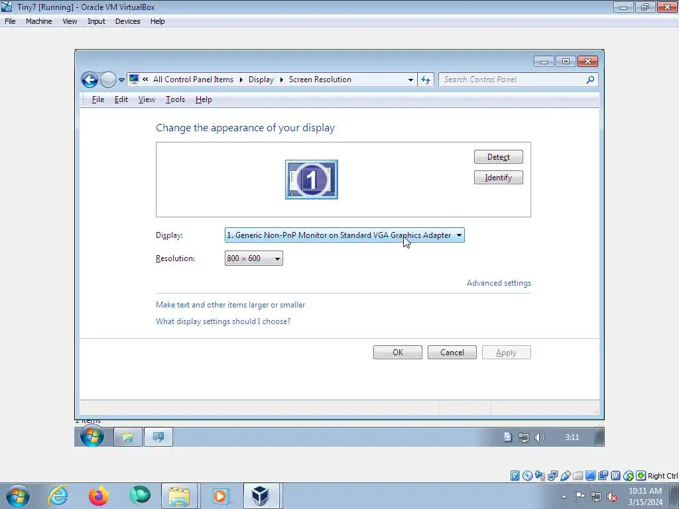Click the VirtualBox network adapters status icon
This screenshot has width=679, height=509.
pos(552,476)
